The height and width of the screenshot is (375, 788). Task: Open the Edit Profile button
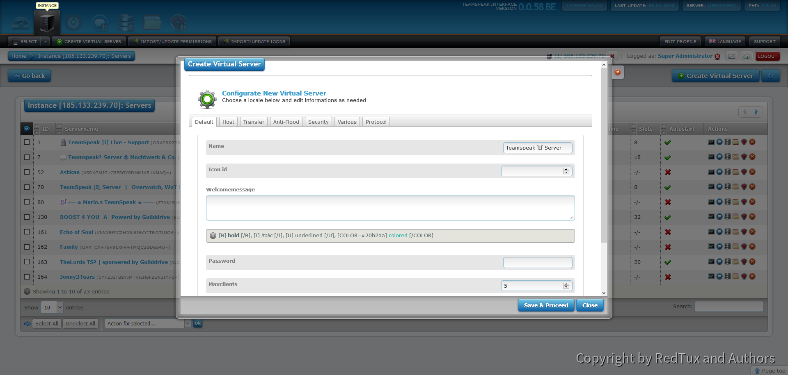coord(680,41)
